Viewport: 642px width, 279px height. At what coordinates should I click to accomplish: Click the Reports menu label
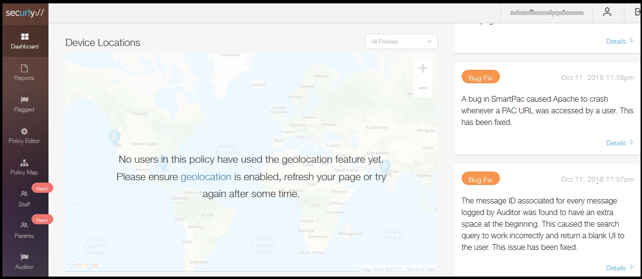[24, 78]
